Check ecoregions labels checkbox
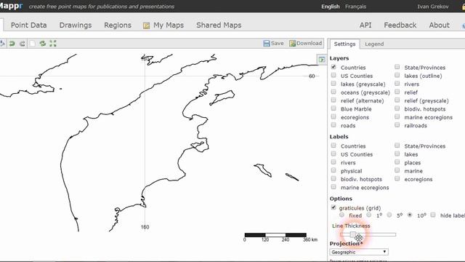This screenshot has height=262, width=465. (397, 178)
